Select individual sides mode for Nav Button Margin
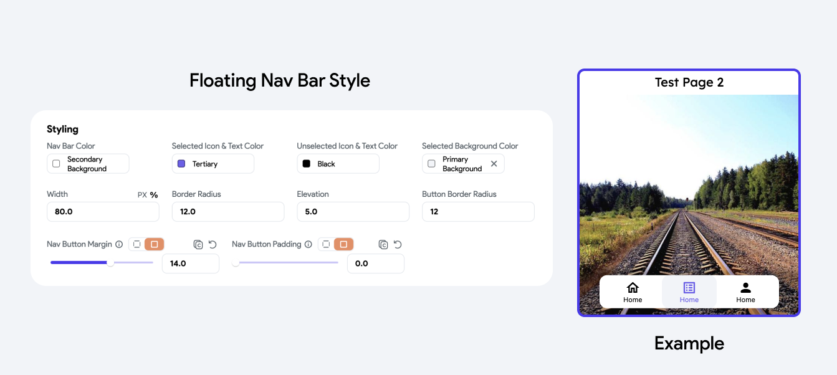 pos(137,244)
